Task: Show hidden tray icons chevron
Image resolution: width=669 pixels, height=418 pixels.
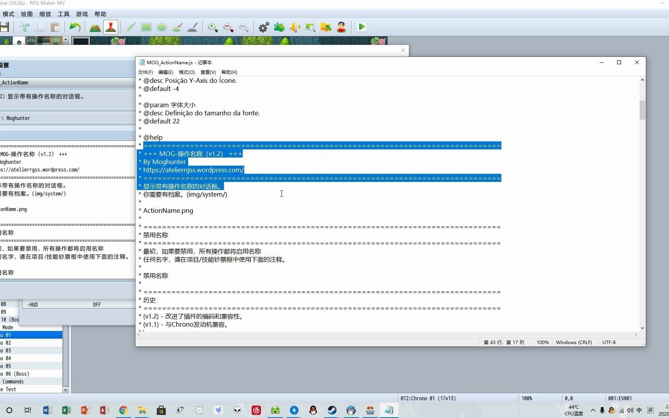Action: [x=593, y=410]
